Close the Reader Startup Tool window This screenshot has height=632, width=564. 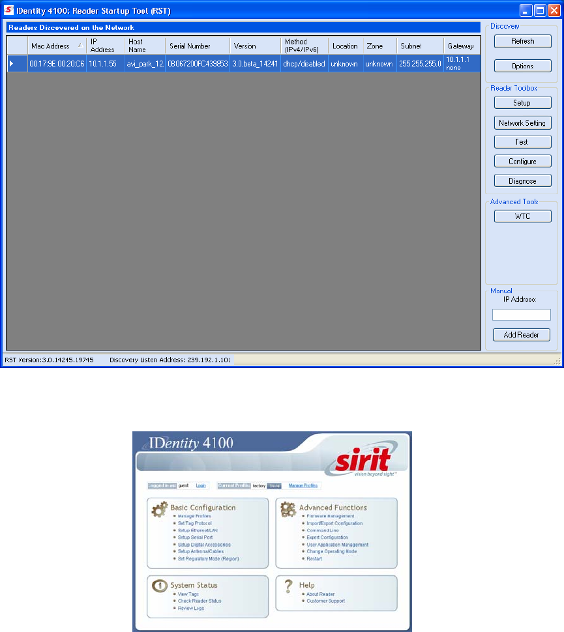click(x=554, y=10)
